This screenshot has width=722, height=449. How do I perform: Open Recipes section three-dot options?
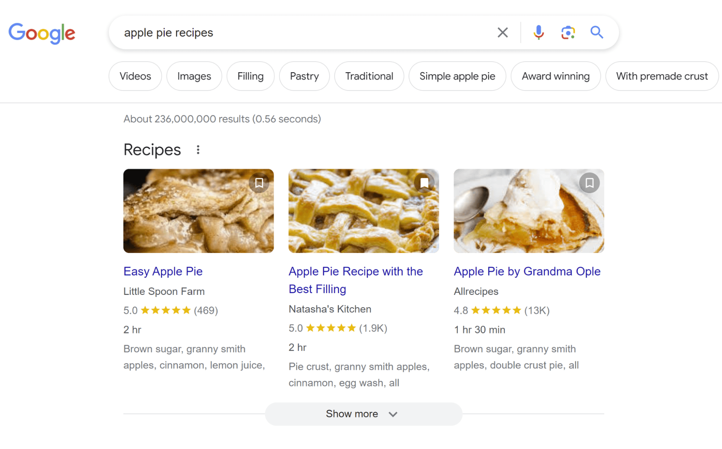pos(198,150)
